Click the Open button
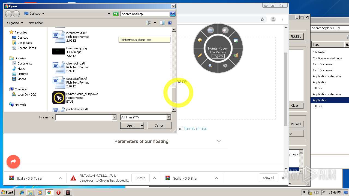The height and width of the screenshot is (196, 349). pos(130,125)
